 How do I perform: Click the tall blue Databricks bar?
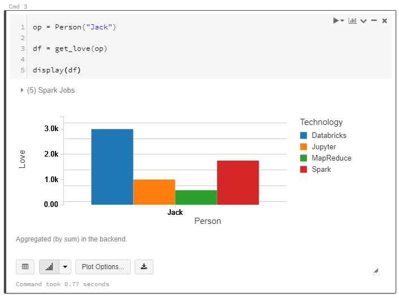coord(112,167)
